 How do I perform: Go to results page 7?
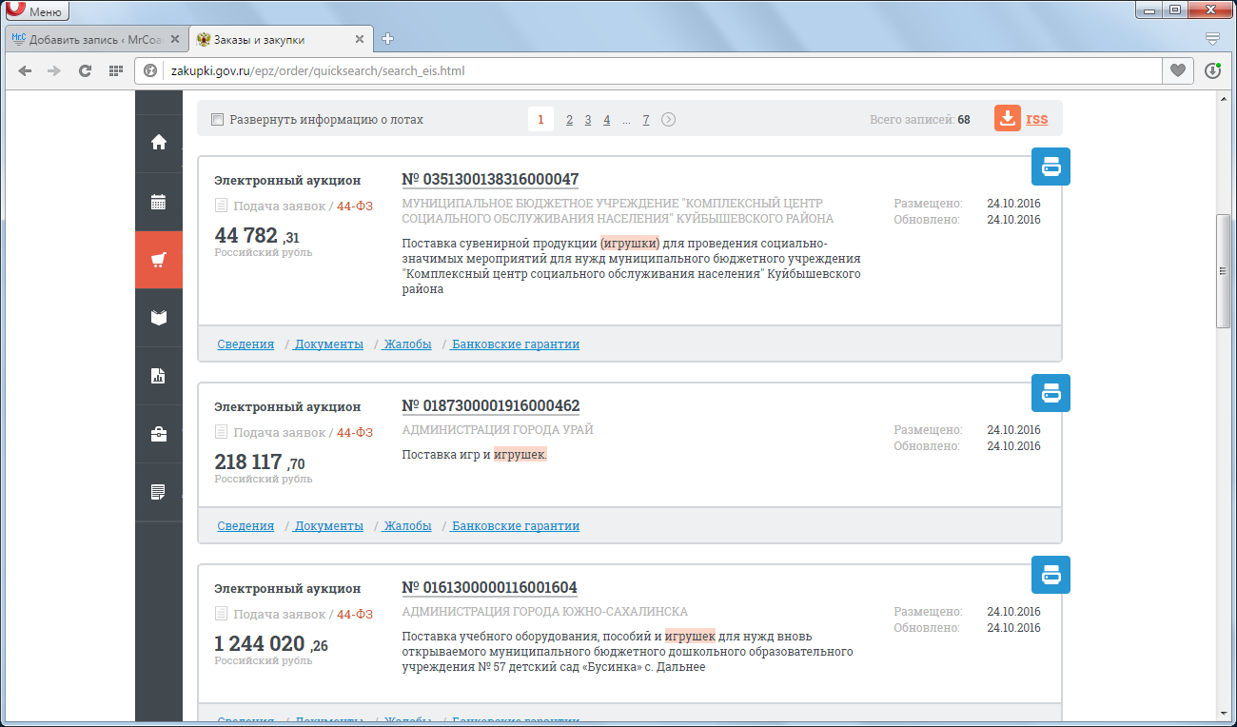click(x=646, y=120)
